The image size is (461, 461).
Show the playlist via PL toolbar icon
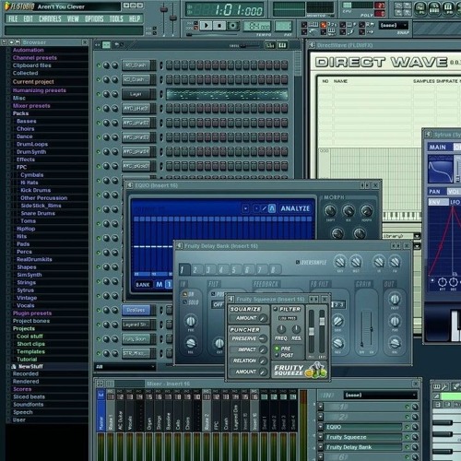tap(420, 8)
